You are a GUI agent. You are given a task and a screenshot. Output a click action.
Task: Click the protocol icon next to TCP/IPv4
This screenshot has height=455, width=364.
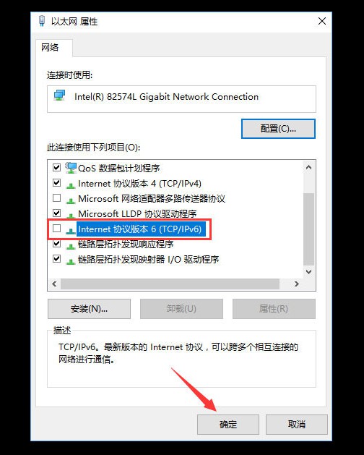[x=71, y=184]
